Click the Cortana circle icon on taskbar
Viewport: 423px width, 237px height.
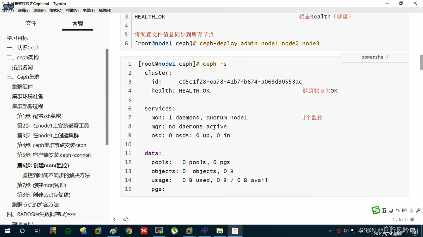[22, 231]
